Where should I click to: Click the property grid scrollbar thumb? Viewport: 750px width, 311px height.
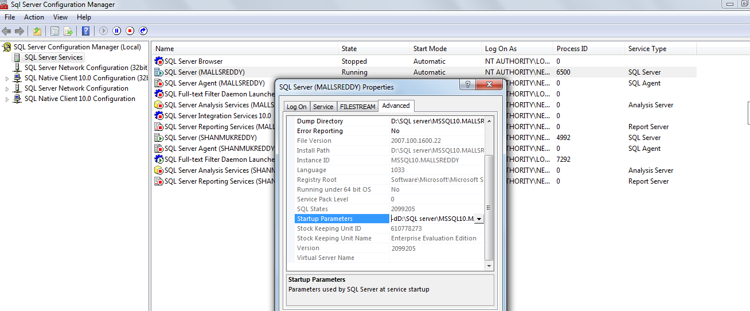tap(489, 208)
